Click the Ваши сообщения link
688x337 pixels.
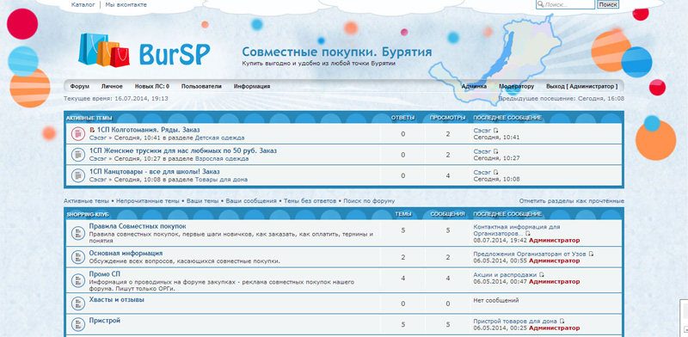pos(251,201)
